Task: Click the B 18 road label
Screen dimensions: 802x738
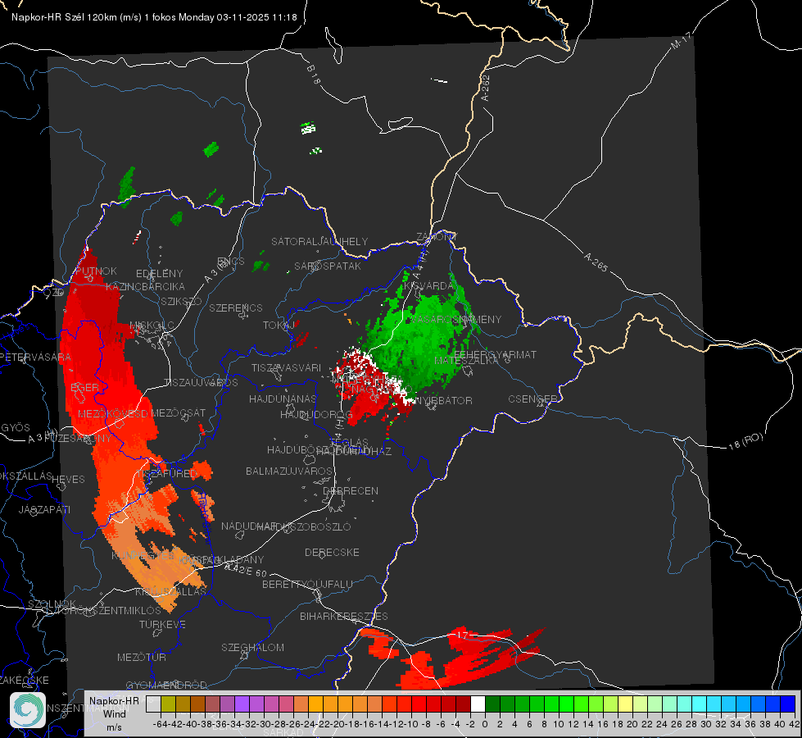Action: click(314, 75)
